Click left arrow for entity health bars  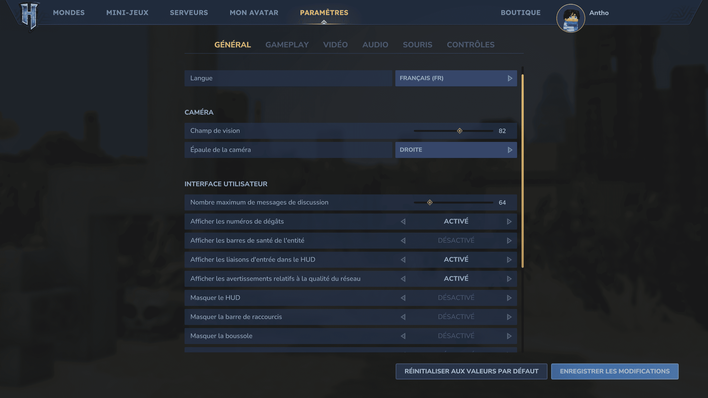(403, 241)
